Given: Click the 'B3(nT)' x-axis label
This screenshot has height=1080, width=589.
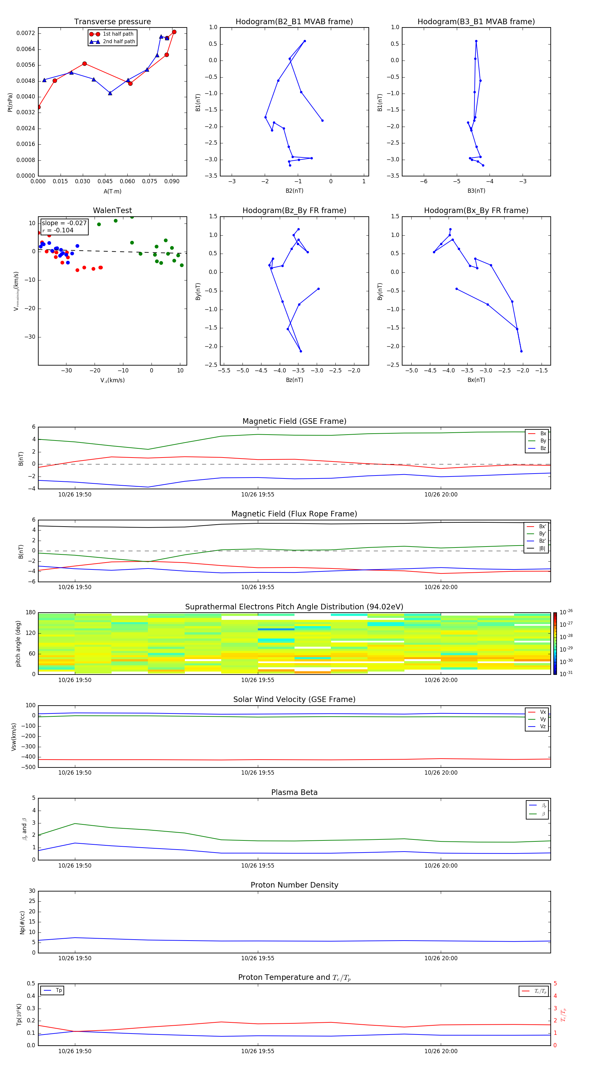Looking at the screenshot, I should (476, 191).
